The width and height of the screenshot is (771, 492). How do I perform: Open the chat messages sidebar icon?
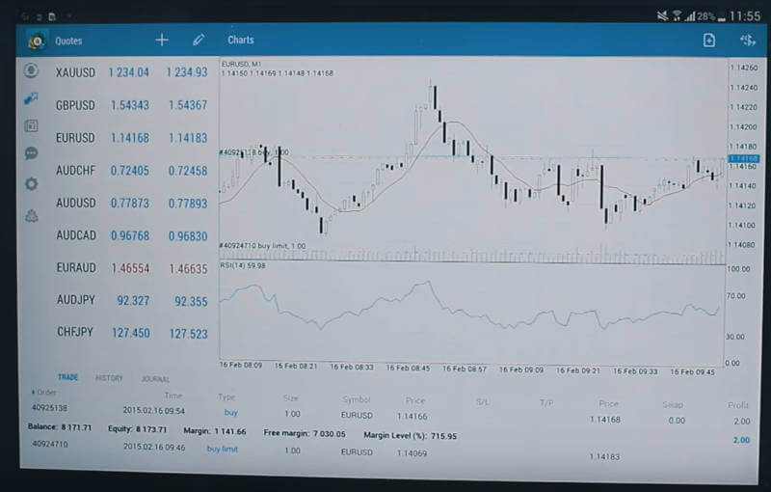(32, 153)
